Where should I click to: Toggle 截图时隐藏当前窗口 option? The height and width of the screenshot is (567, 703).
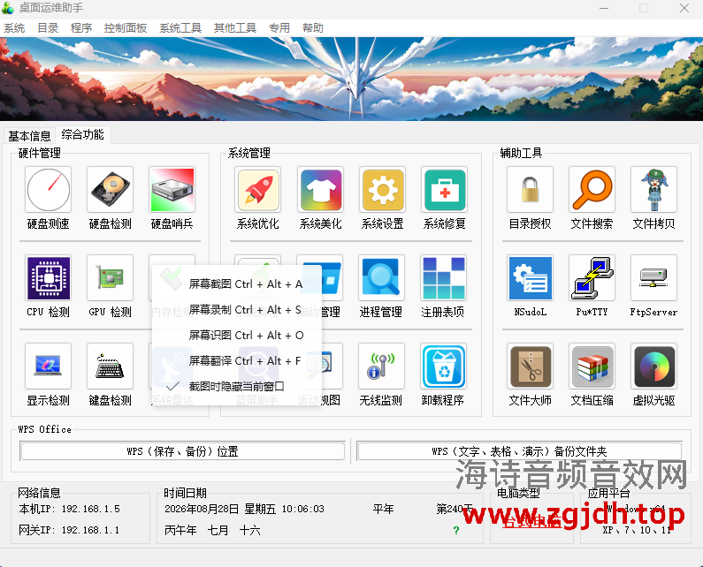237,386
